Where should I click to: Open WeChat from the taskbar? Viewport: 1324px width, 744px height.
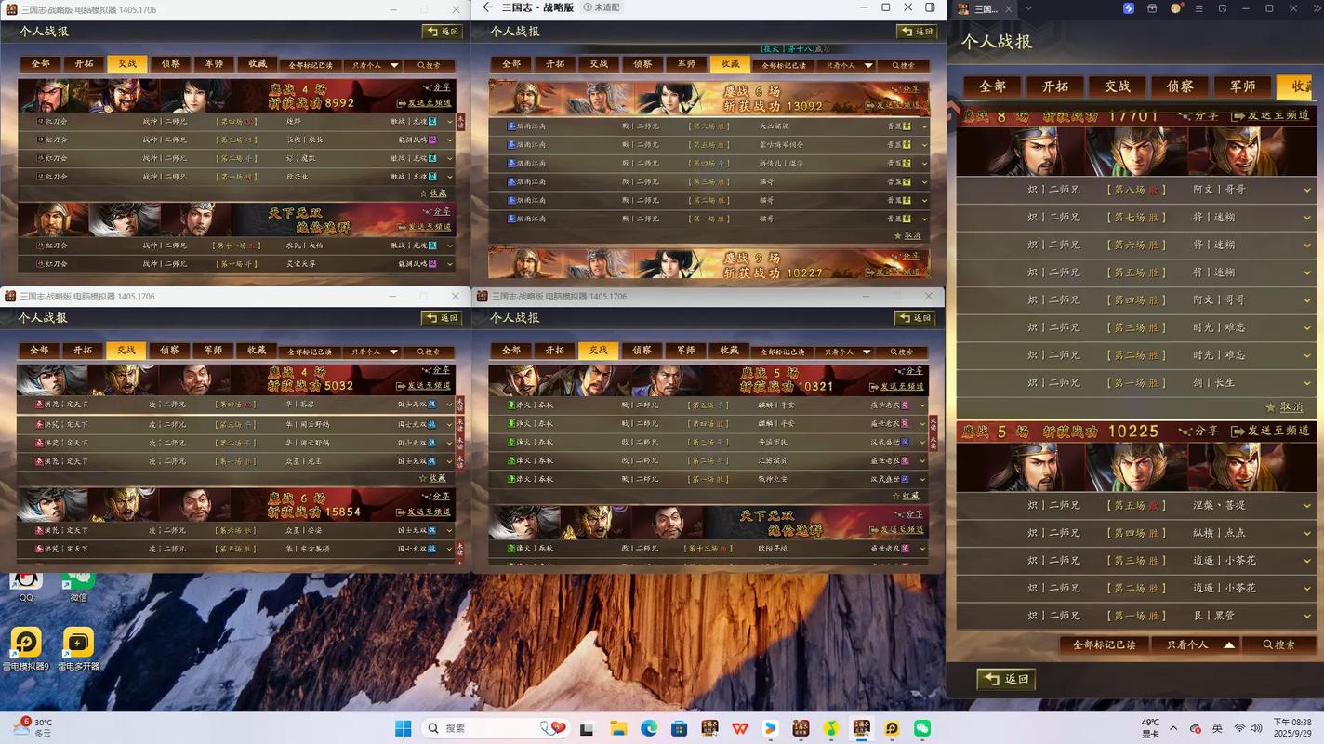point(922,728)
